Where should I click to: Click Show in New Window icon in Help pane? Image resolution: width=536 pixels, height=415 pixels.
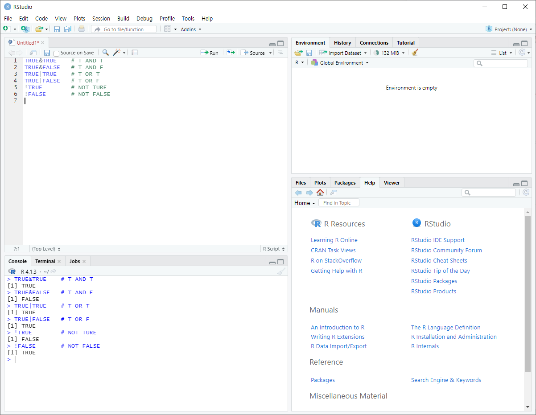(334, 193)
